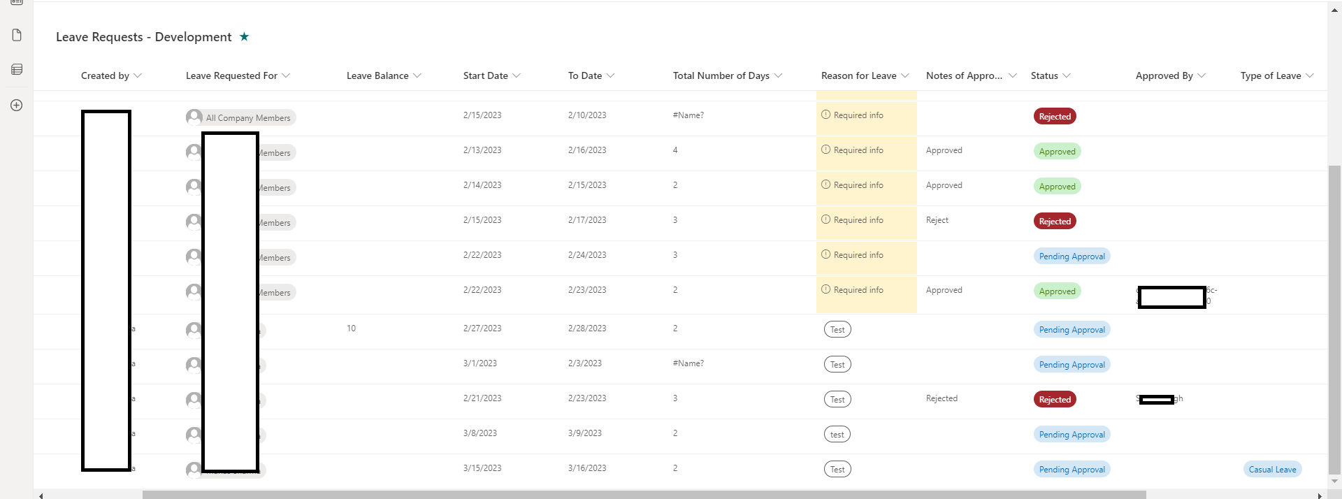This screenshot has width=1342, height=499.
Task: Open Created by column dropdown
Action: (x=138, y=75)
